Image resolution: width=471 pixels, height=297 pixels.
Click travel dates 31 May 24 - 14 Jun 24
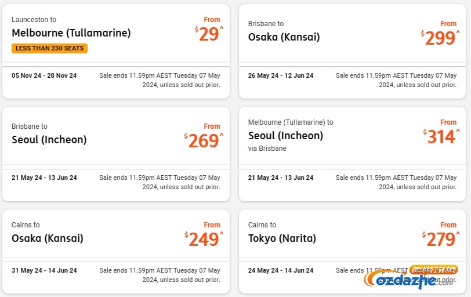point(44,270)
